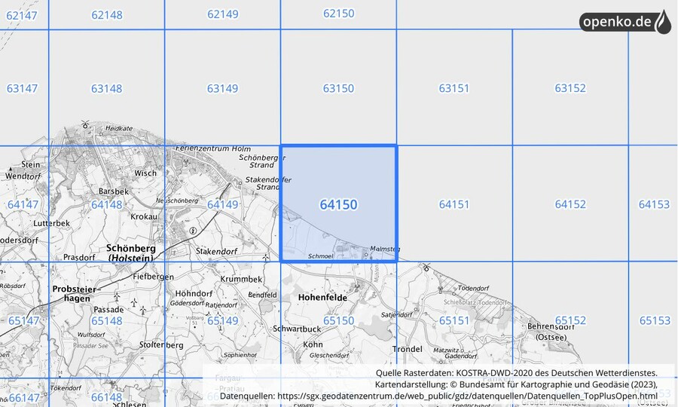
Task: Click grid cell label 63149
Action: coord(222,89)
